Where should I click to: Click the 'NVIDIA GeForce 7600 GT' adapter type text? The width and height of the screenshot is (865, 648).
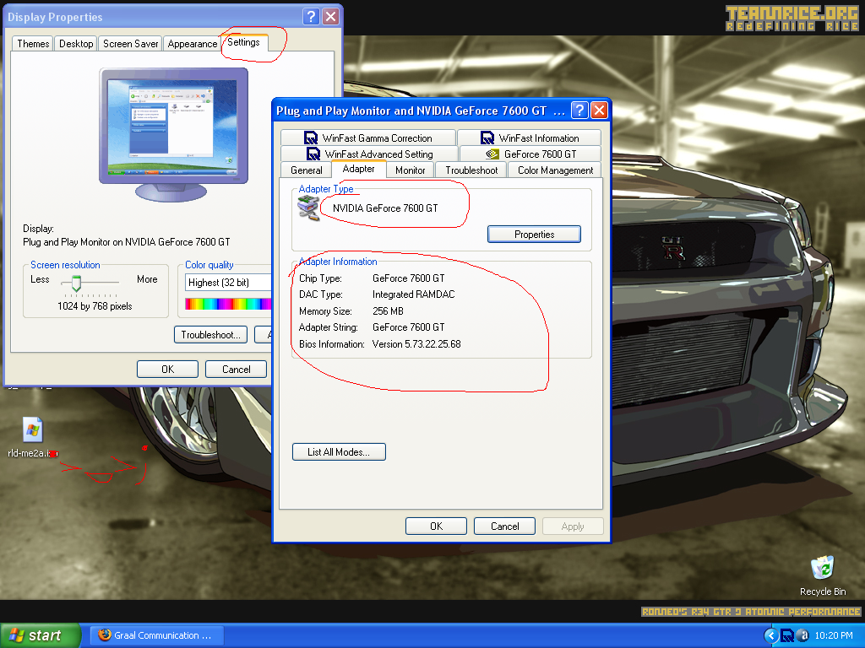tap(385, 208)
